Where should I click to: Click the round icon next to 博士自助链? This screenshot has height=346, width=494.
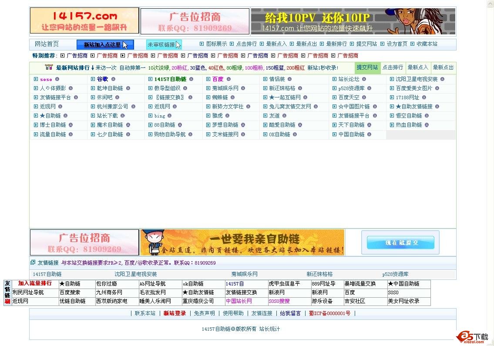tap(71, 125)
